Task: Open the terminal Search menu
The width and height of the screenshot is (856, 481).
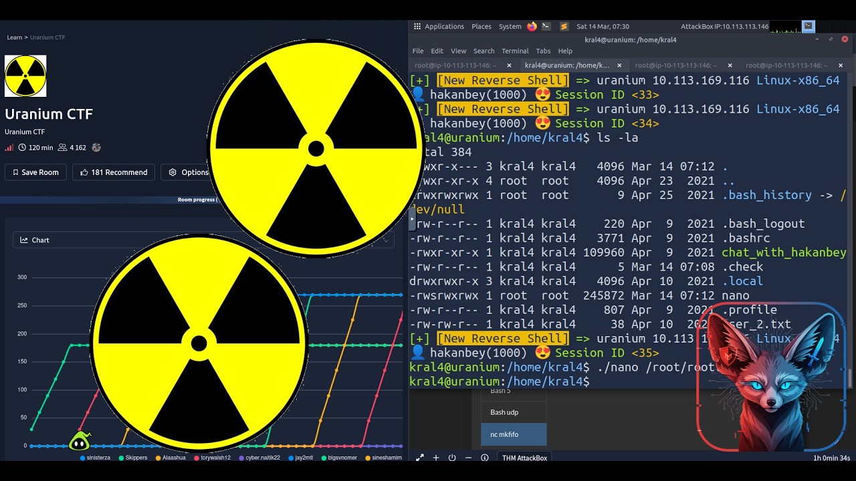Action: [x=484, y=51]
